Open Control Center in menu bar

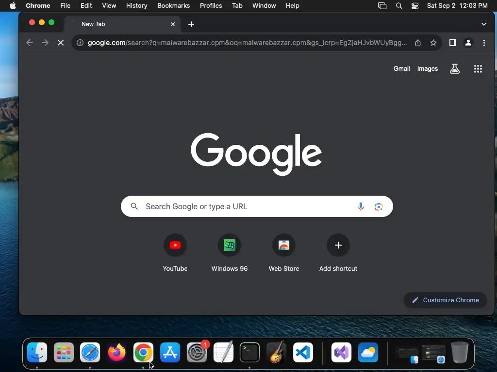pyautogui.click(x=415, y=6)
